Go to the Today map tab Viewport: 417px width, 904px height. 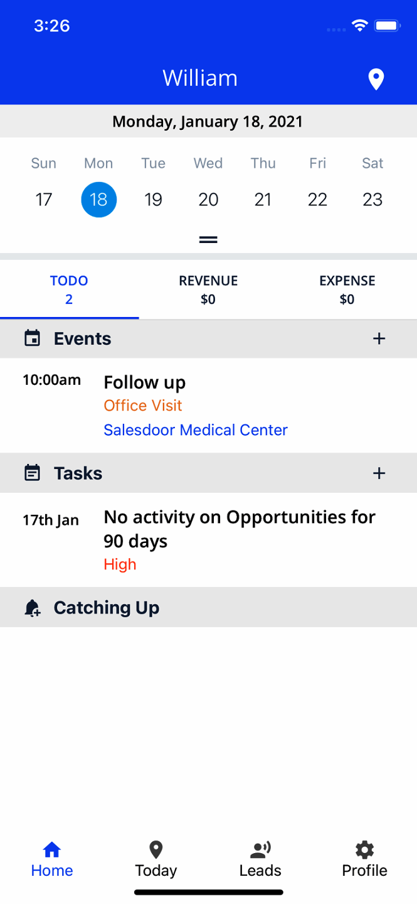point(156,851)
